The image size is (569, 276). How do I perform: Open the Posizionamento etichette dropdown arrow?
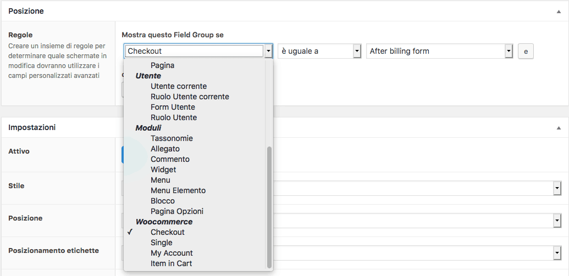[557, 253]
